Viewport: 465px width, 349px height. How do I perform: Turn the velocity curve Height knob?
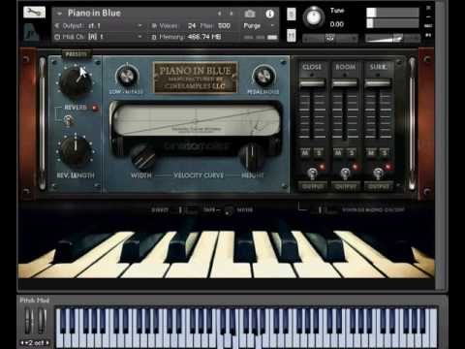[x=252, y=156]
